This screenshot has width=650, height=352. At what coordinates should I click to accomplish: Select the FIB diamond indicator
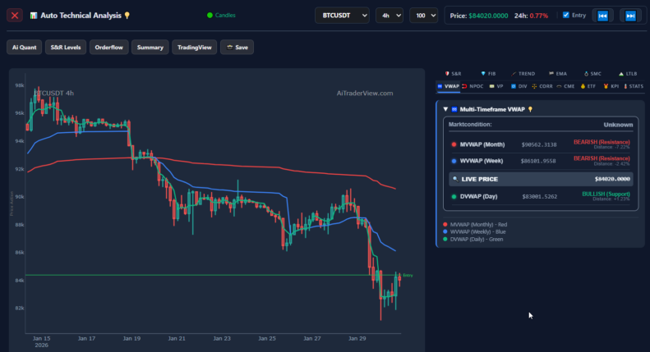click(x=488, y=74)
